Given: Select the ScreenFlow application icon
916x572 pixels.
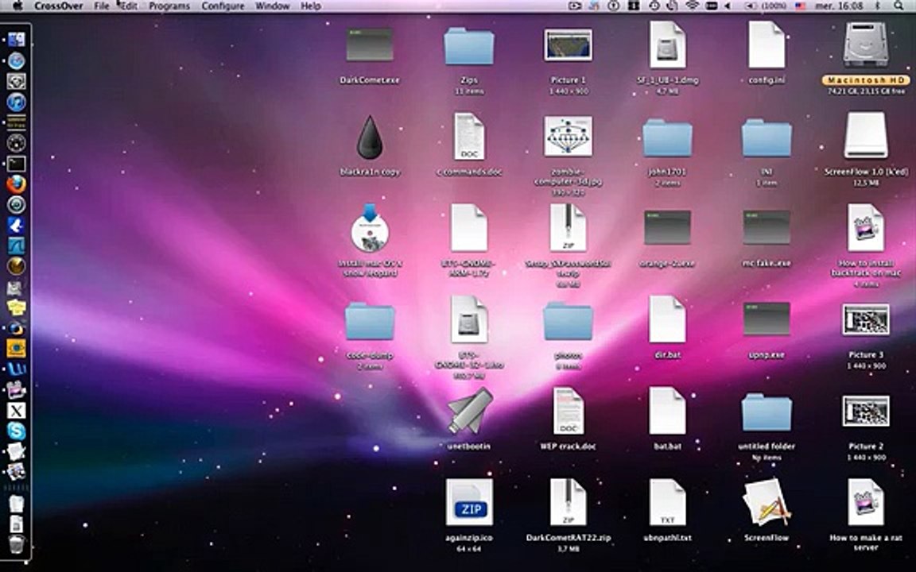Looking at the screenshot, I should 767,503.
